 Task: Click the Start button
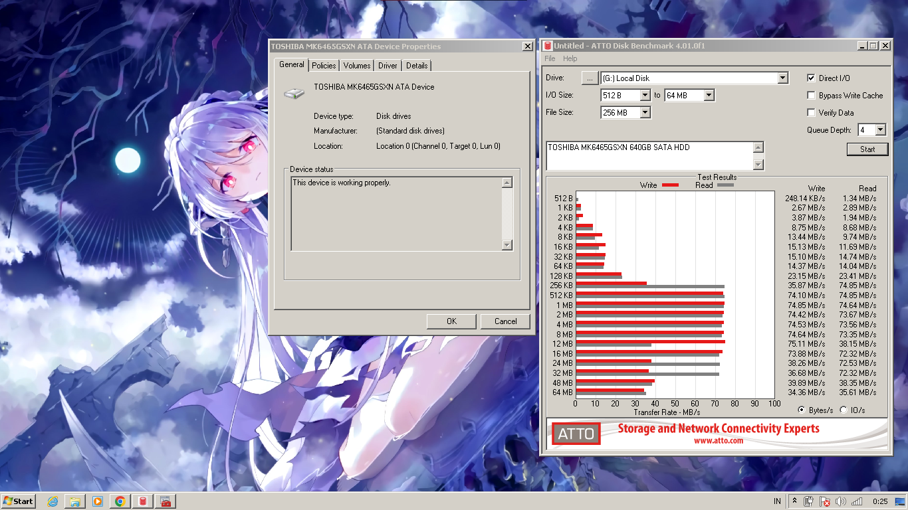tap(18, 501)
